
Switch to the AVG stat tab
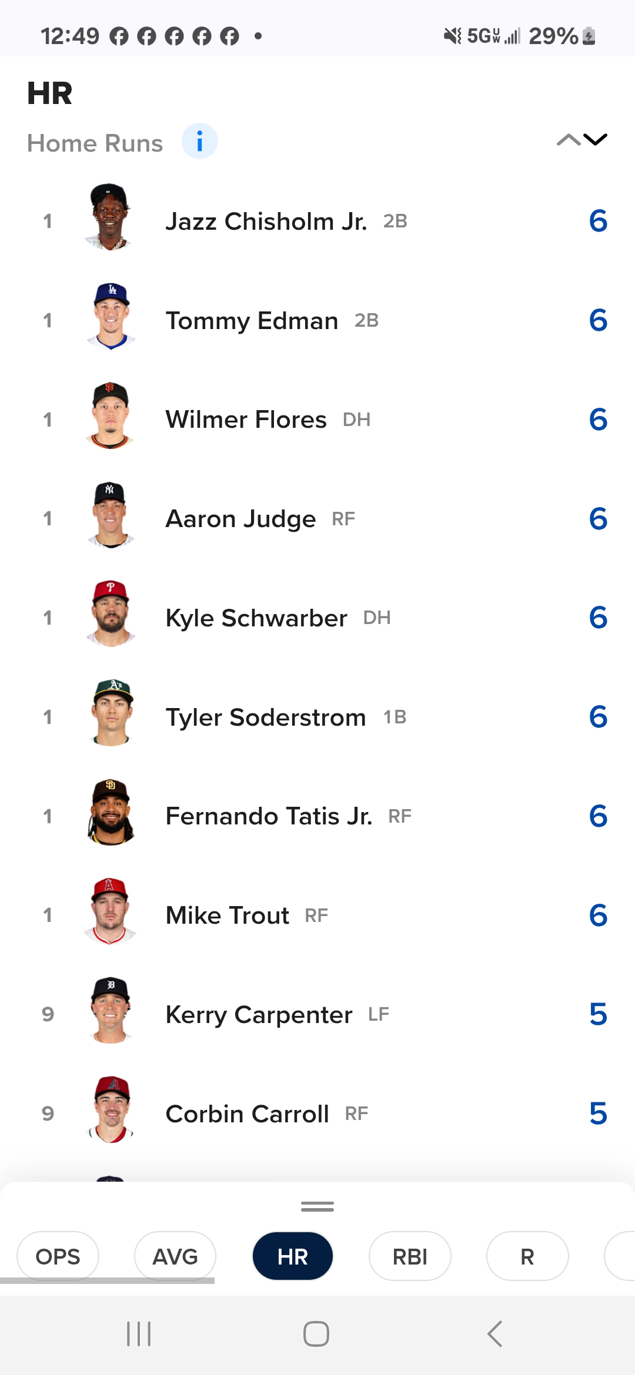(x=175, y=1256)
